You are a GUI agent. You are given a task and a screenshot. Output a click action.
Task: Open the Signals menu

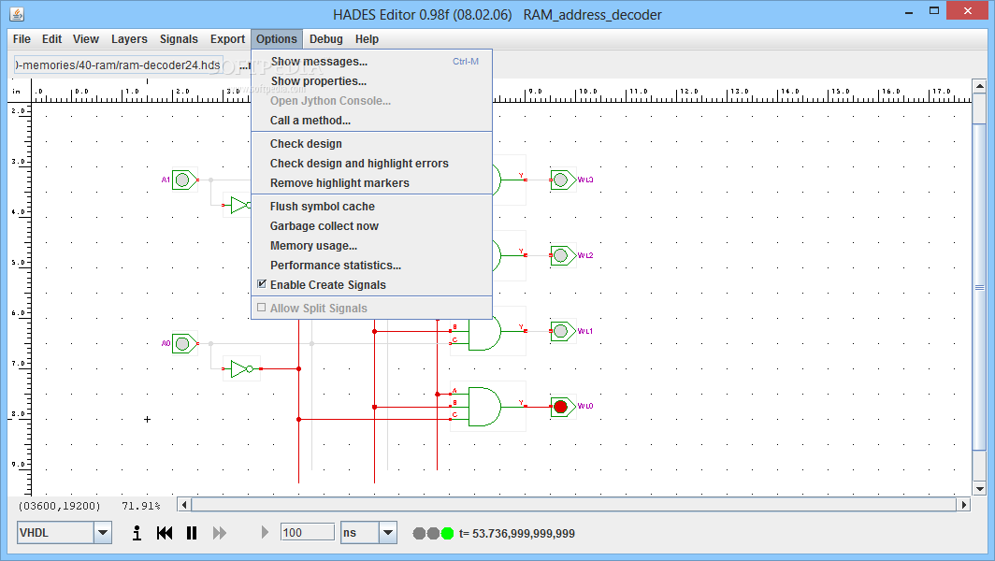[179, 38]
